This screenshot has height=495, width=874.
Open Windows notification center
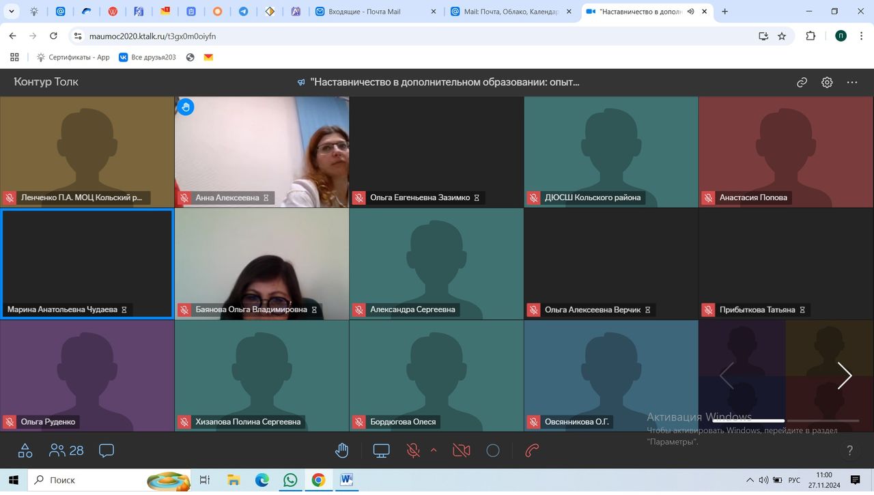(855, 480)
